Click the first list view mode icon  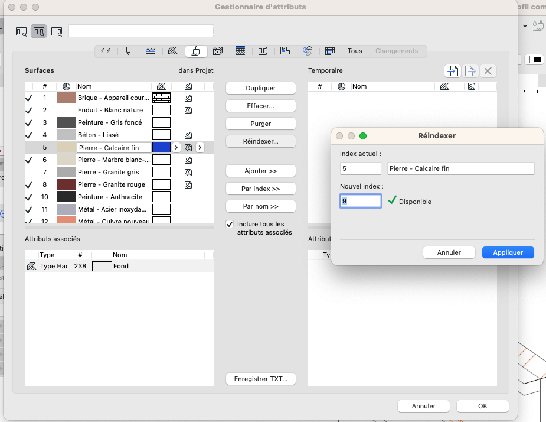pyautogui.click(x=21, y=32)
